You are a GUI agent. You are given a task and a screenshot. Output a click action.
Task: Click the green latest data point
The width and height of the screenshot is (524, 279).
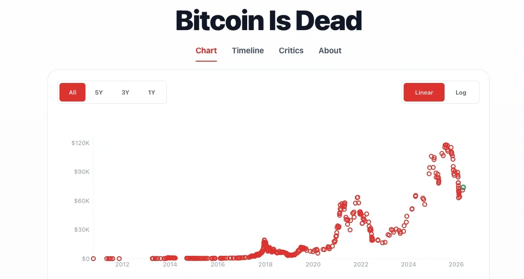click(x=463, y=188)
